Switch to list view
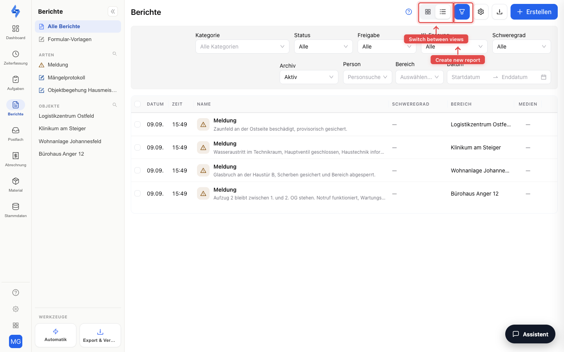Viewport: 564px width, 352px height. click(443, 12)
